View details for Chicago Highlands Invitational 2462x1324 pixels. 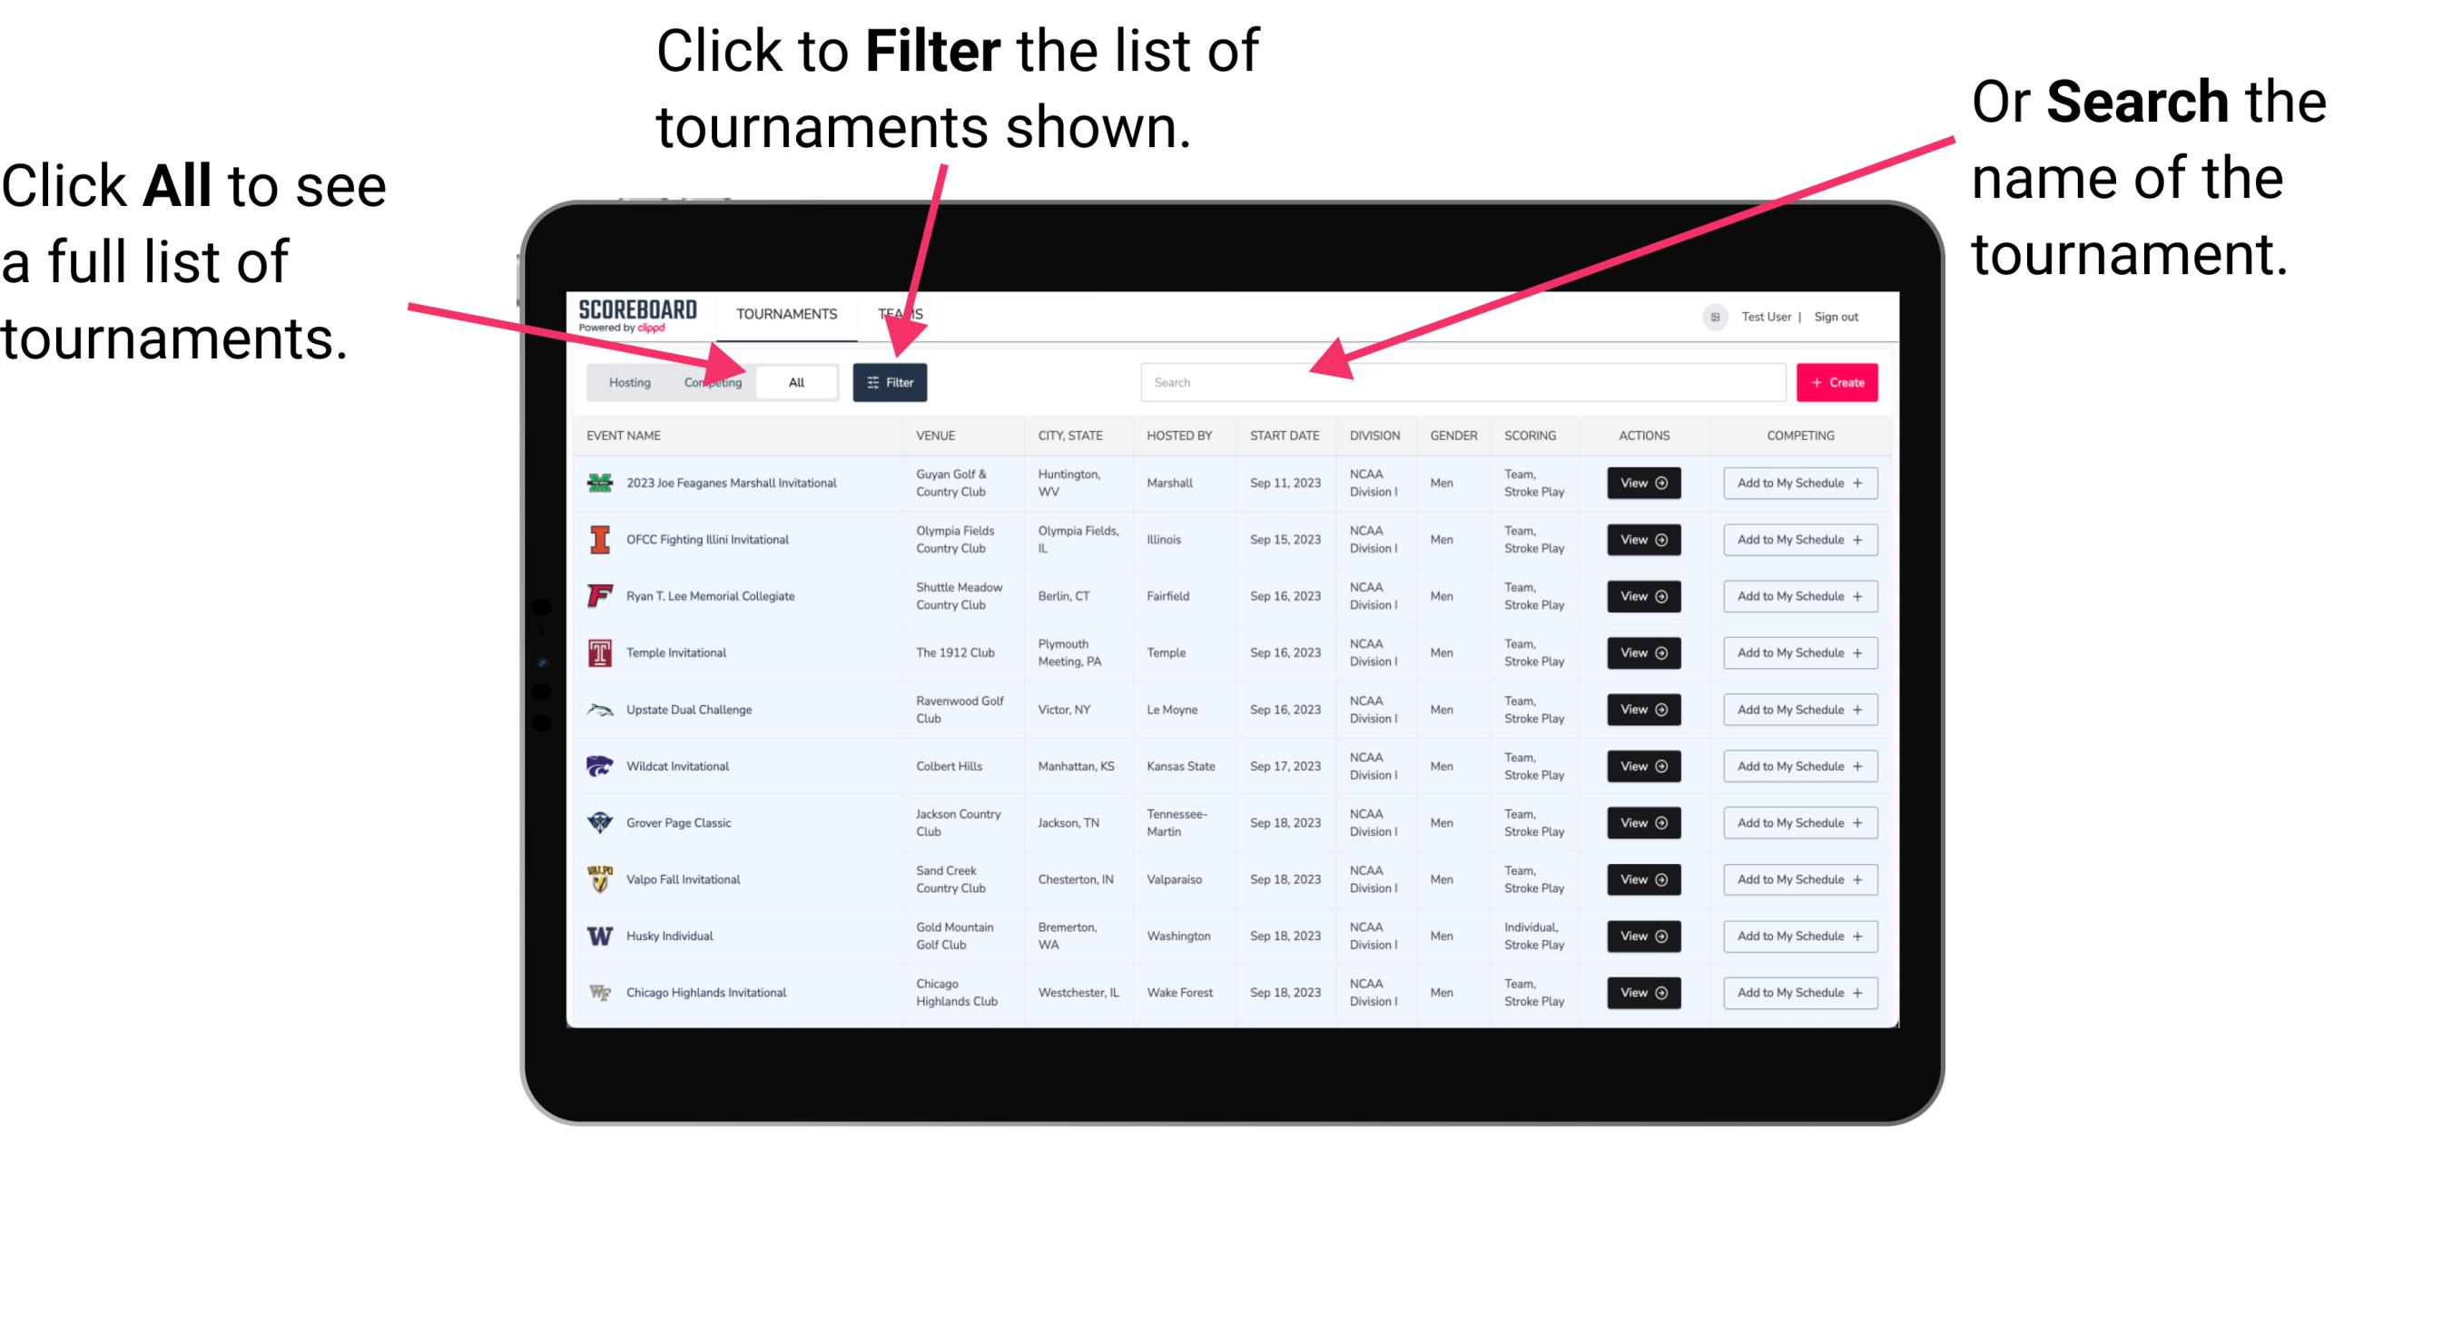1642,991
